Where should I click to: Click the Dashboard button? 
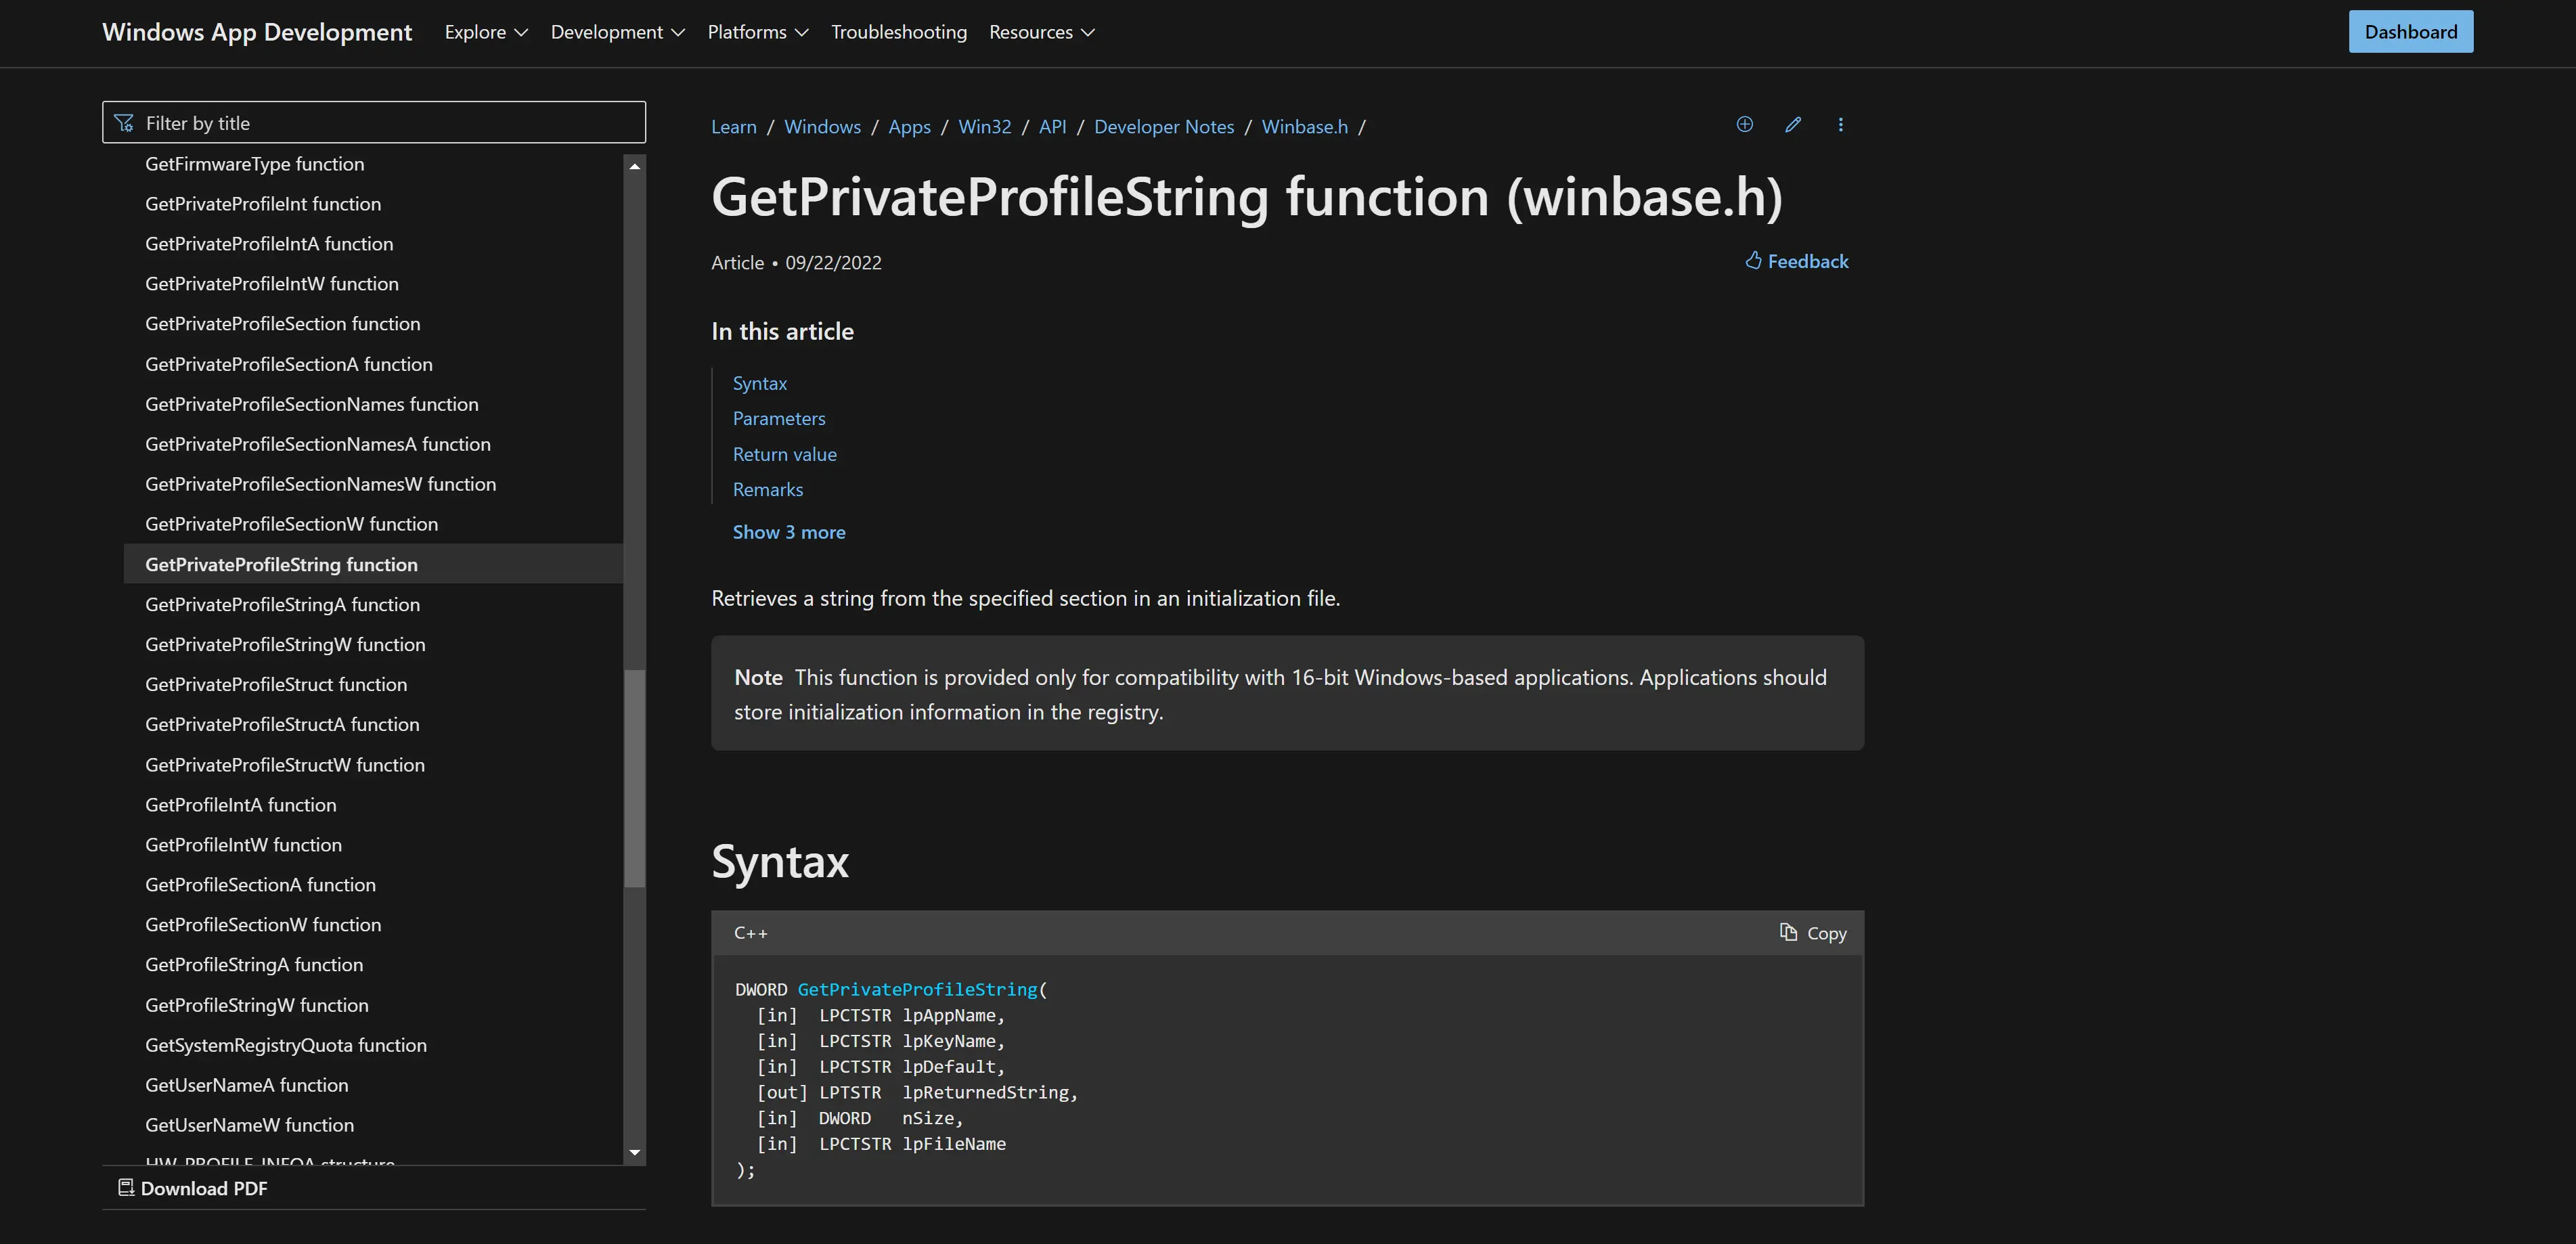pyautogui.click(x=2410, y=32)
